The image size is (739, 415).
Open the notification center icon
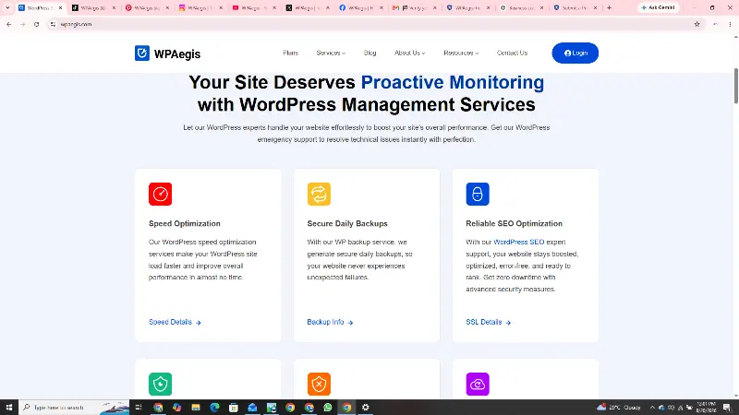pyautogui.click(x=727, y=407)
